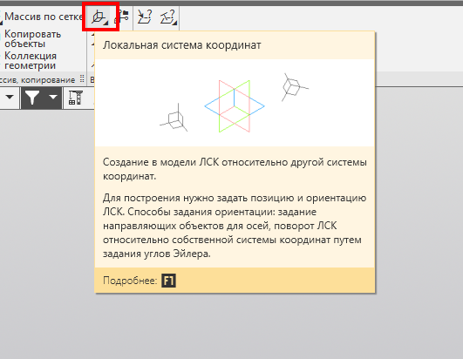Open the Коллекция геометрии command
463x359 pixels.
click(x=31, y=60)
